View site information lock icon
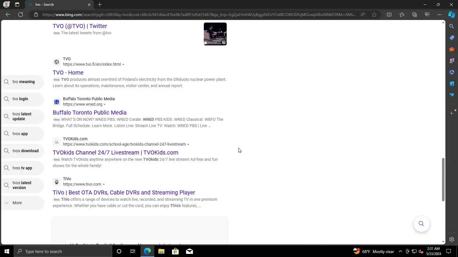 tap(36, 15)
